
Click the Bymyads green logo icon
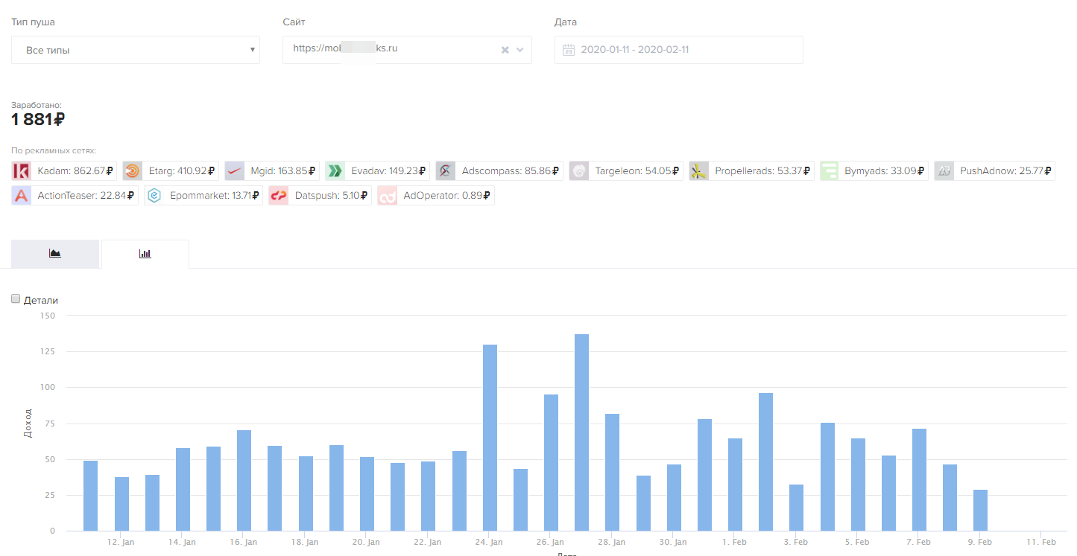click(x=829, y=171)
